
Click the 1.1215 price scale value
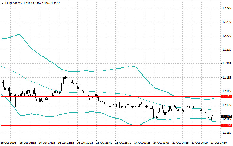pos(227,50)
